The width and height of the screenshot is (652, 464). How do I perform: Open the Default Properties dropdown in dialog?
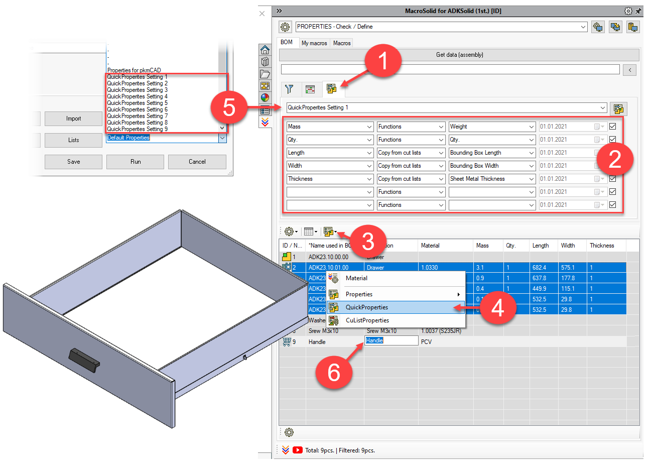[166, 138]
